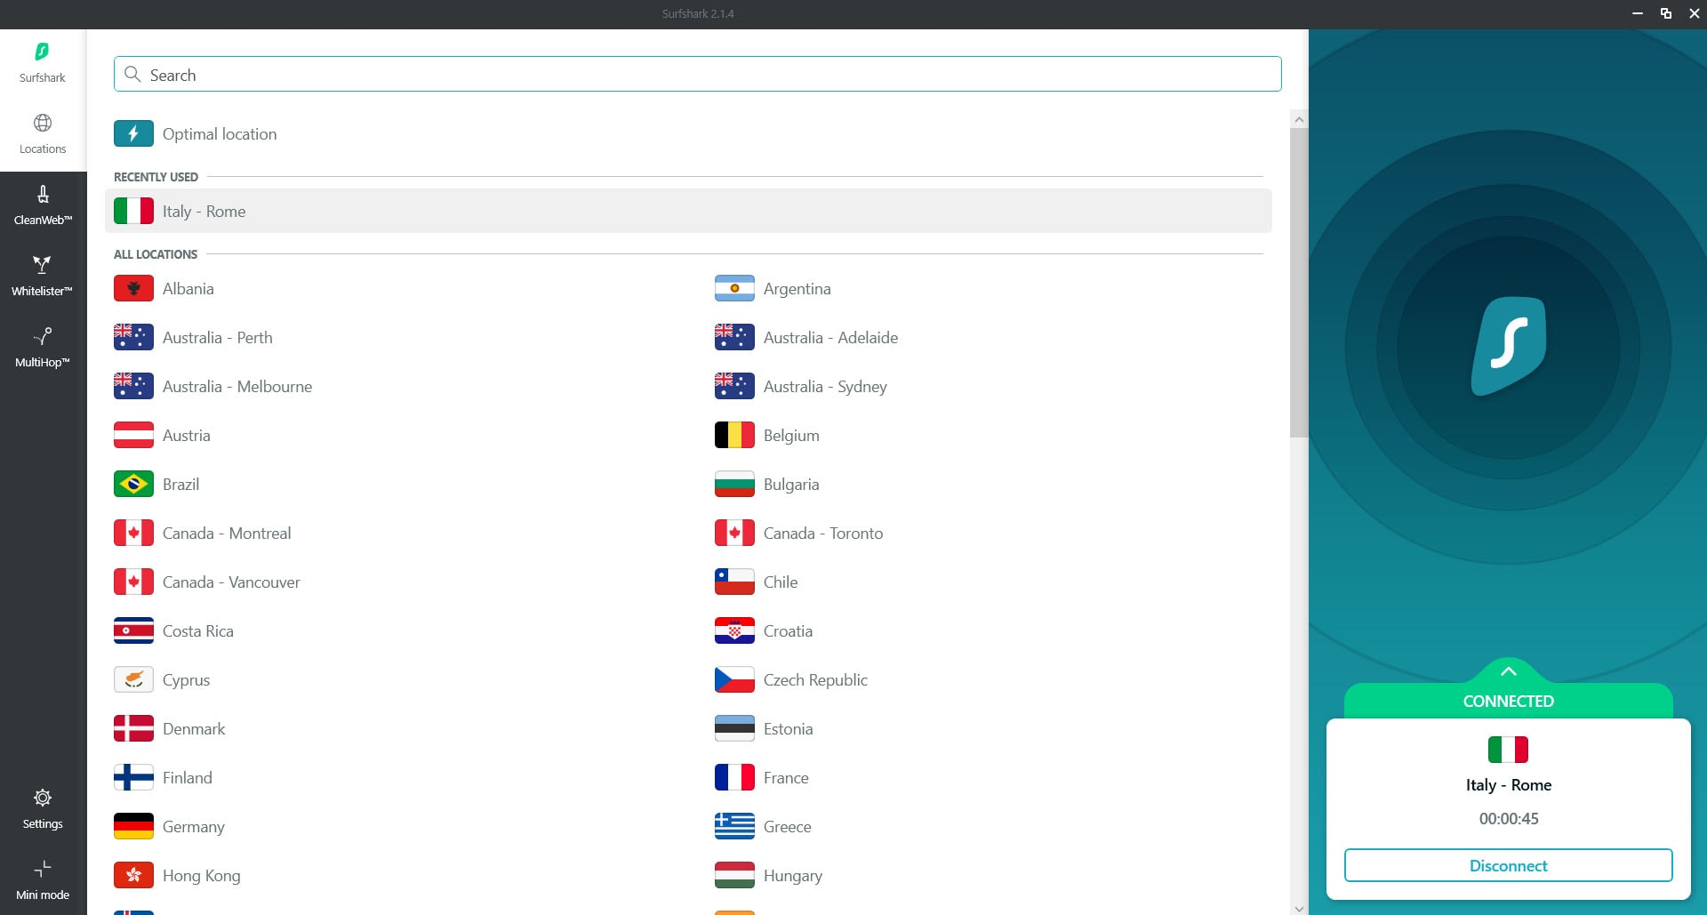The image size is (1707, 915).
Task: Select recently used Italy - Rome
Action: point(204,212)
